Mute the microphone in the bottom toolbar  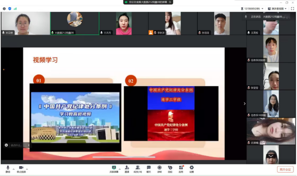coord(8,168)
